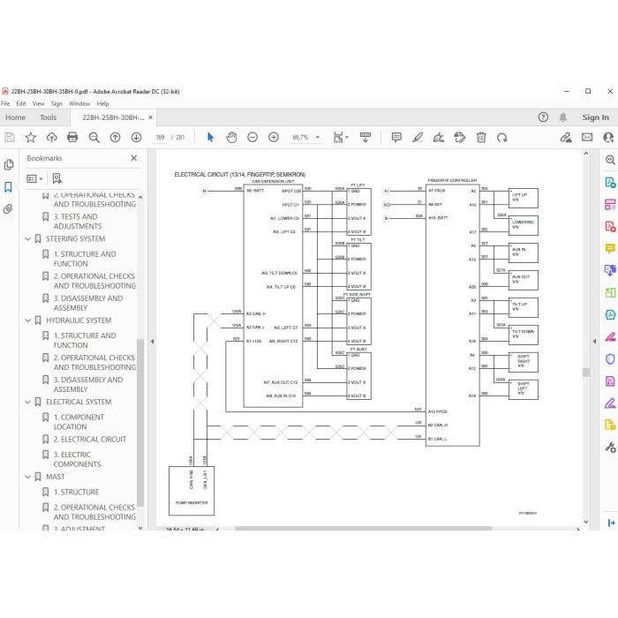
Task: Open the bookmark options dropdown menu
Action: [34, 178]
